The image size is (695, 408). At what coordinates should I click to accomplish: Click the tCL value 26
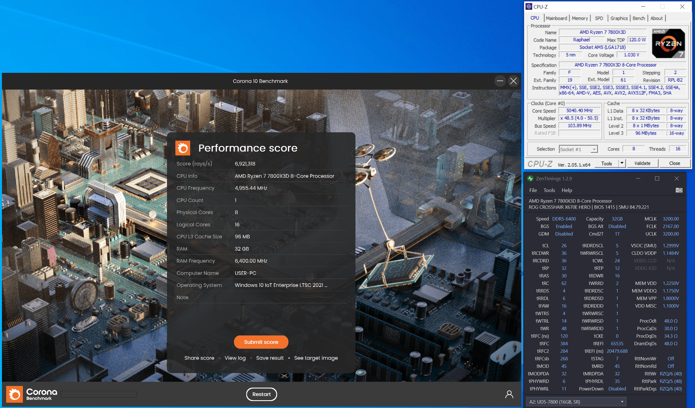[x=564, y=246]
